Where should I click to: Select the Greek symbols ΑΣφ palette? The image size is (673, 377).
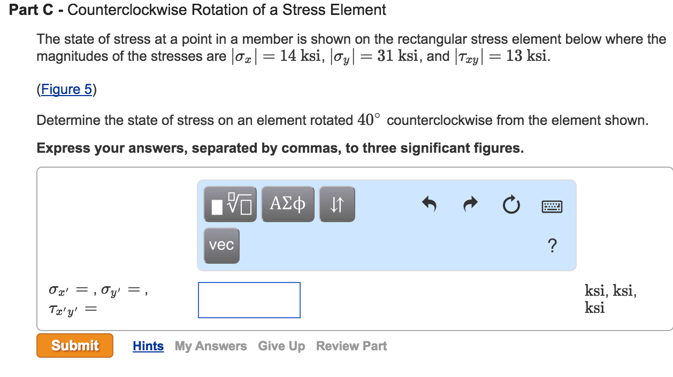288,203
